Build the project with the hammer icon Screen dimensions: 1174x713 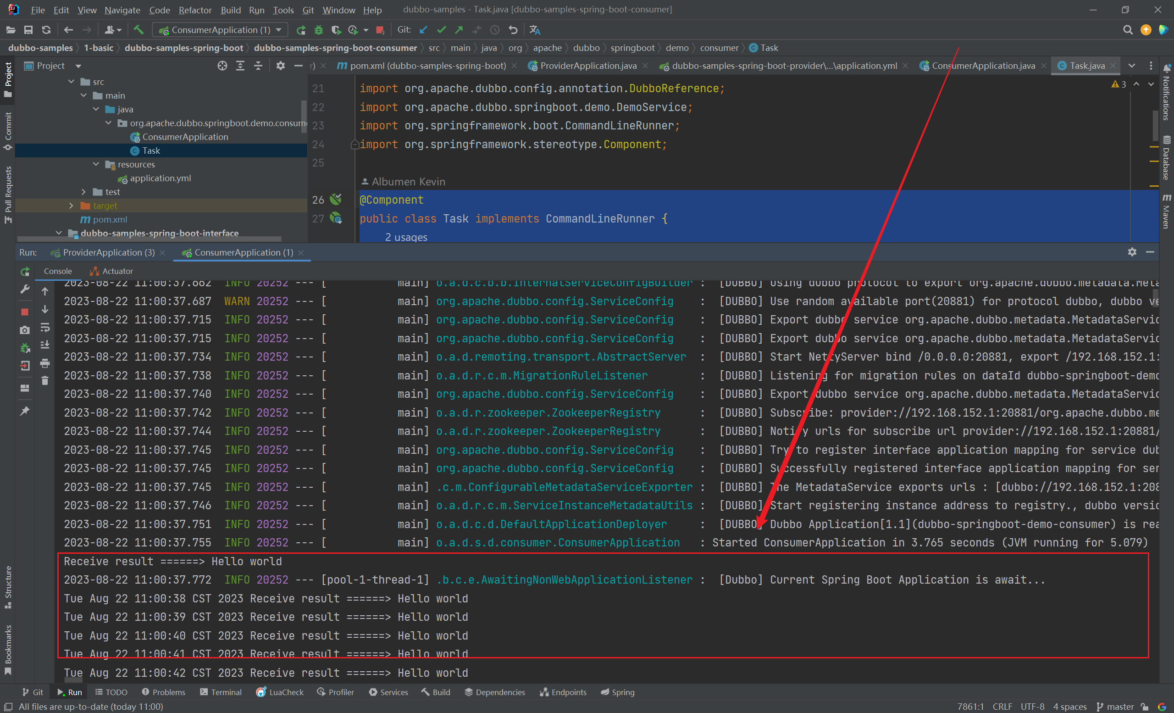point(138,30)
